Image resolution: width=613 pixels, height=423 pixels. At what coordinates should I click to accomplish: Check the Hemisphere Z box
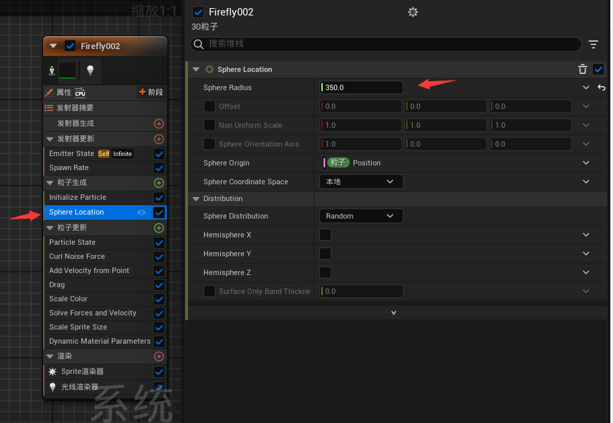325,272
